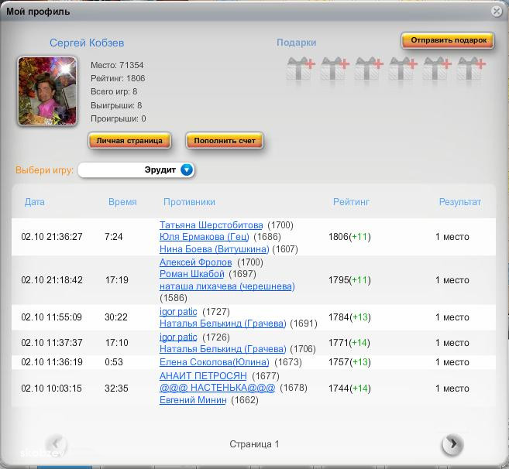Go to next page with right arrow
The image size is (509, 469).
pos(452,444)
